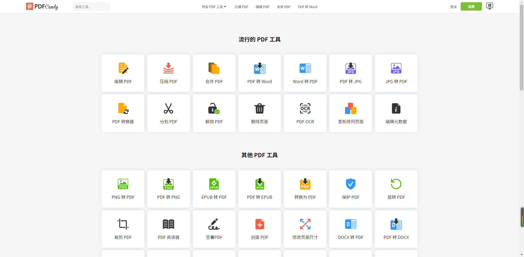This screenshot has height=257, width=524.
Task: Open the Split PDF (分割 PDF) scissors icon
Action: click(169, 108)
